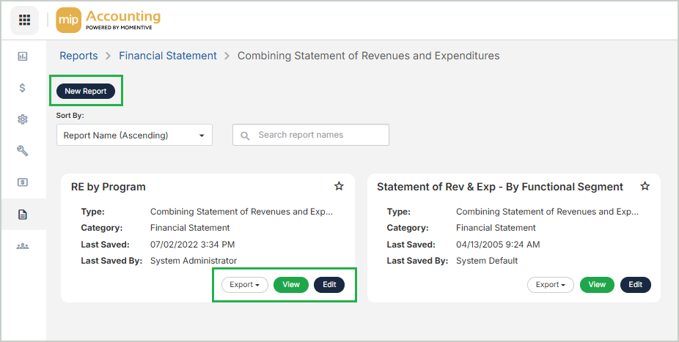This screenshot has height=342, width=679.
Task: Open the document reports sidebar icon
Action: [23, 215]
